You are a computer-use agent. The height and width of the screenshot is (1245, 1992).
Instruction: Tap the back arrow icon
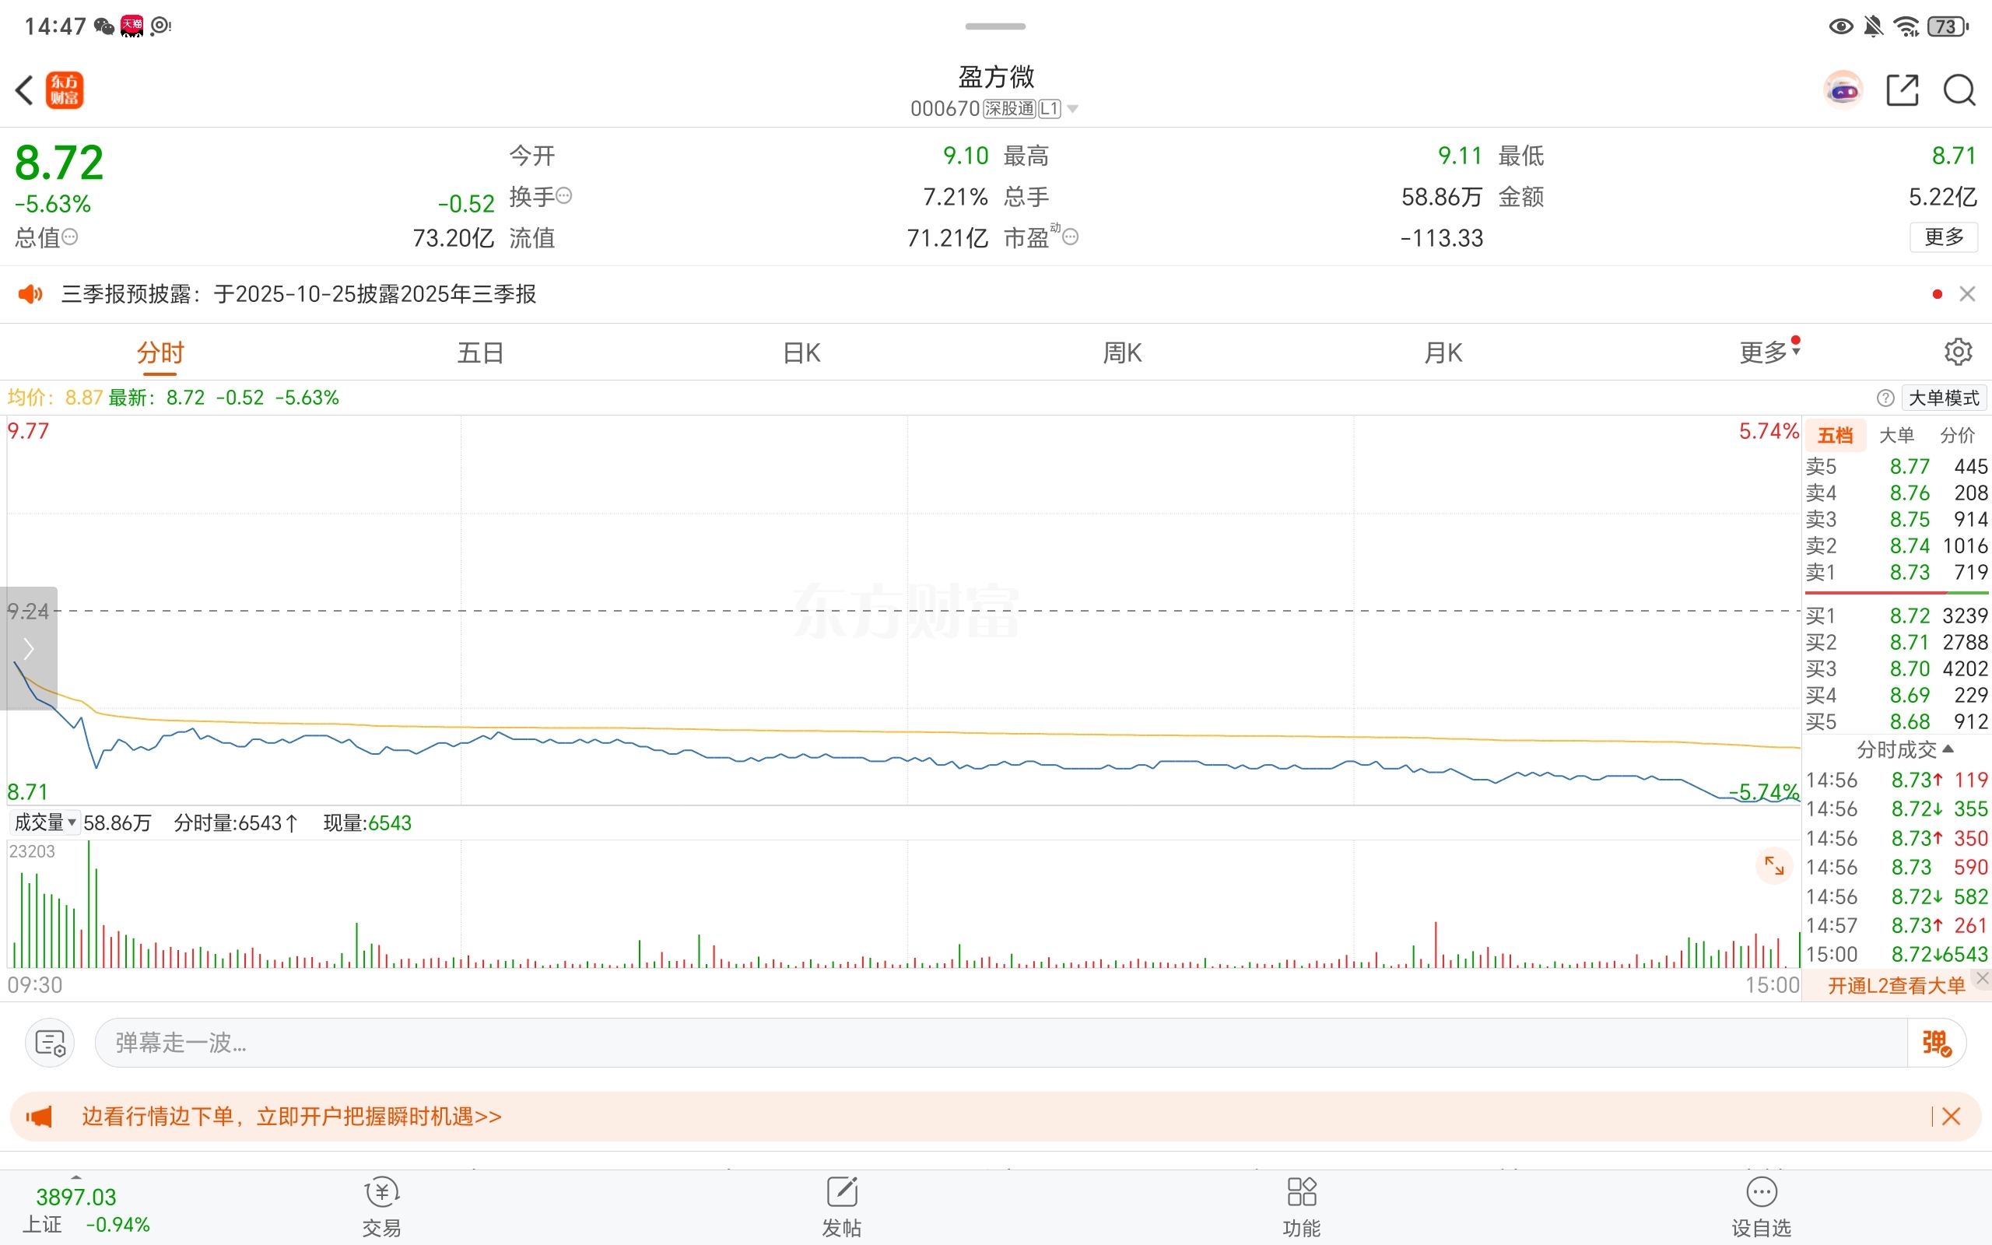[x=25, y=90]
